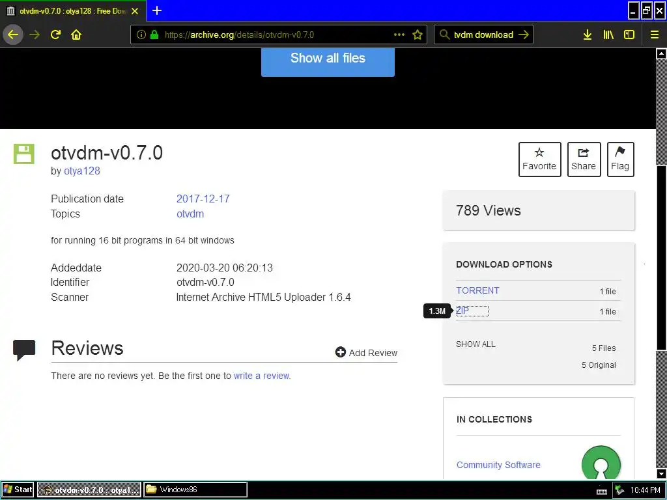
Task: Switch to the otvdm-v0.7.0 taskbar window
Action: [x=89, y=490]
